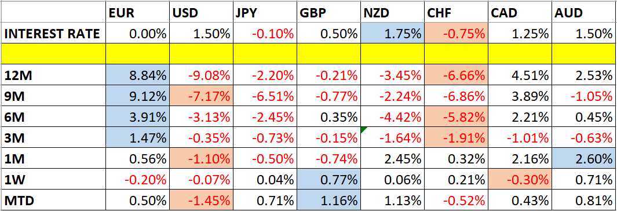This screenshot has height=211, width=617.
Task: Click the JPY interest rate -0.10% cell
Action: 264,34
